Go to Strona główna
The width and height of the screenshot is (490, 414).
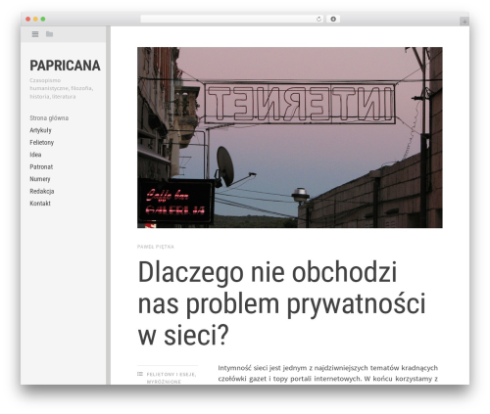click(x=49, y=118)
